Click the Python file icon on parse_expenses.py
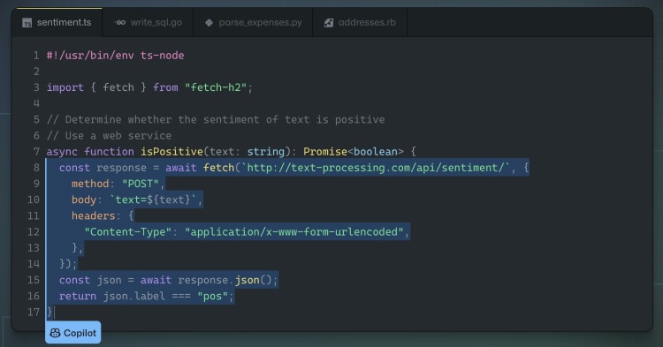The height and width of the screenshot is (347, 663). (x=209, y=23)
